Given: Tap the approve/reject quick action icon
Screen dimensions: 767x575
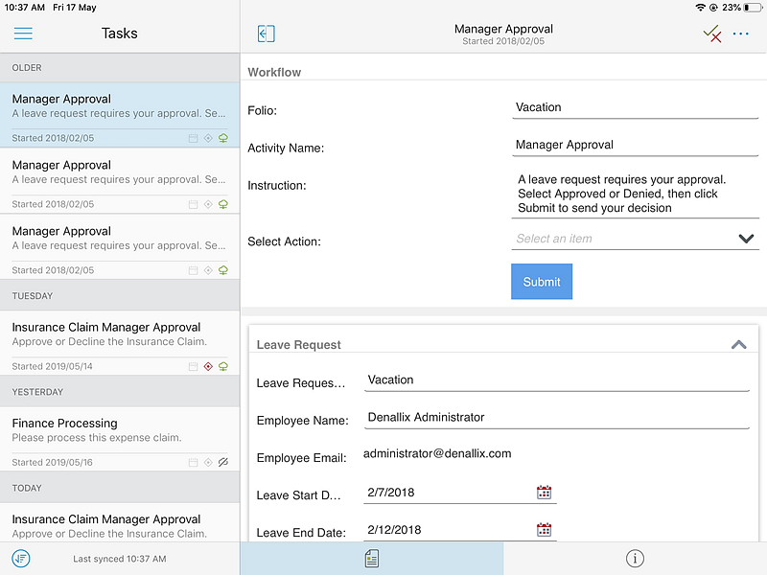Looking at the screenshot, I should 711,34.
